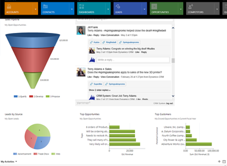Click the plus icon in My Activities bar
The width and height of the screenshot is (227, 166).
tap(219, 162)
